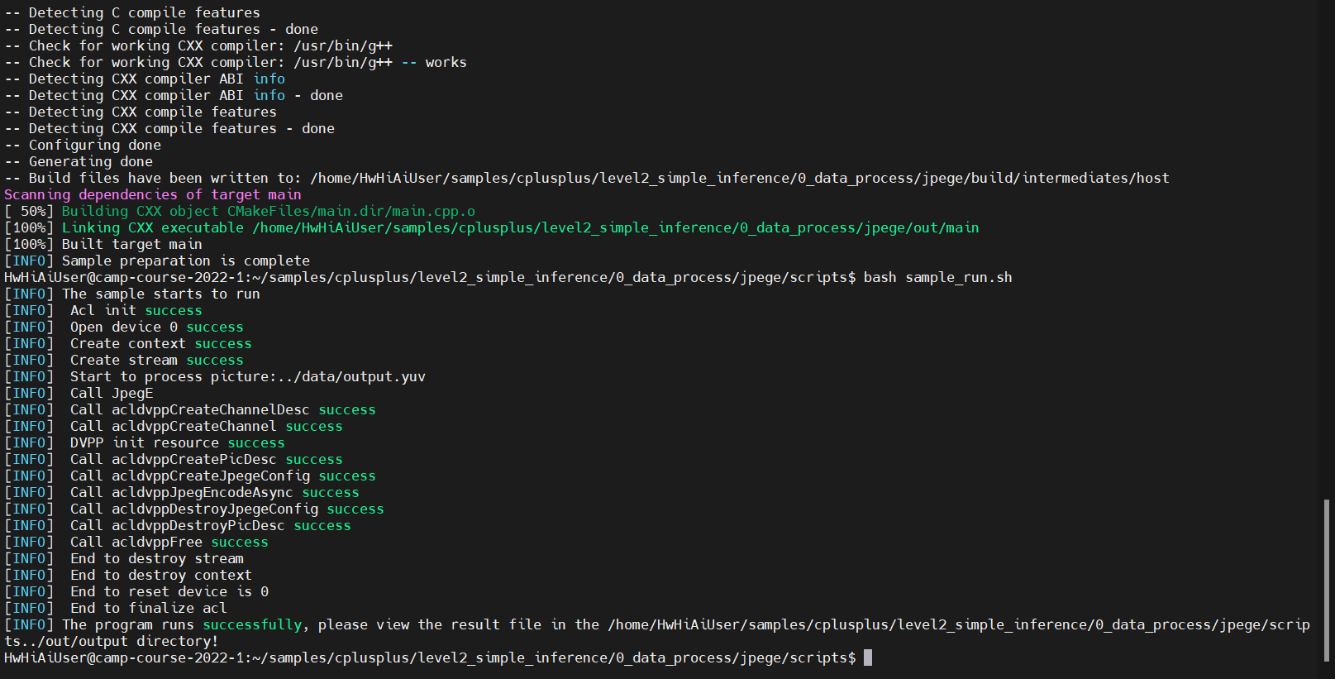Click the acldvppCreateChannelDesc function name
Screen dimensions: 1335x679
click(210, 409)
